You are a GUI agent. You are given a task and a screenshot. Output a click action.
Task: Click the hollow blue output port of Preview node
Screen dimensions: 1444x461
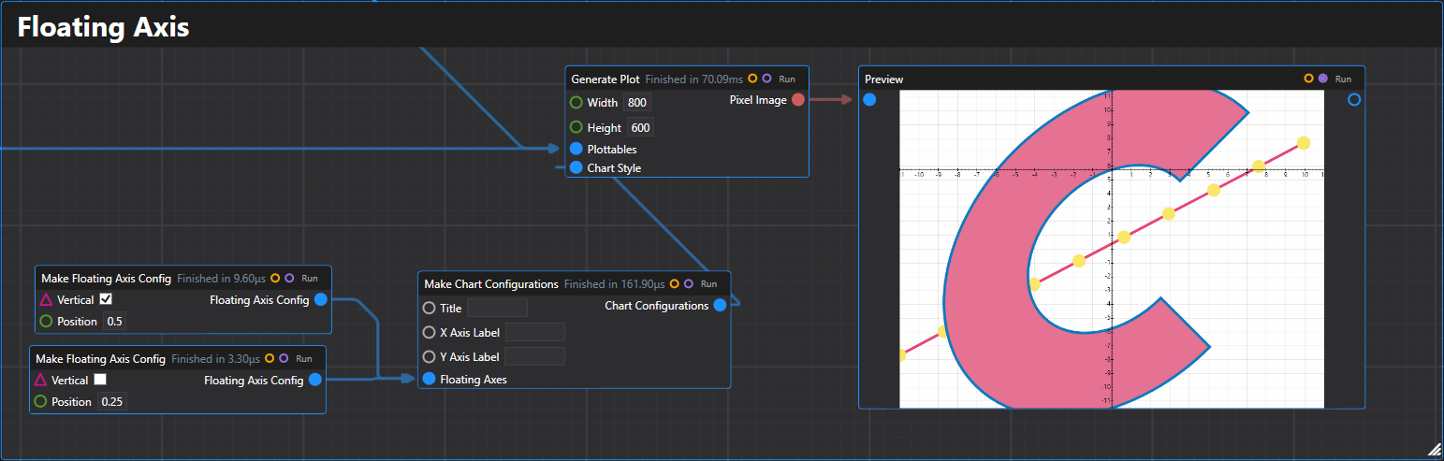tap(1354, 99)
